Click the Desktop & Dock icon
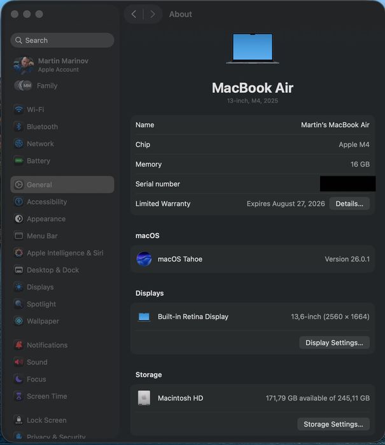385x445 pixels. click(x=18, y=270)
